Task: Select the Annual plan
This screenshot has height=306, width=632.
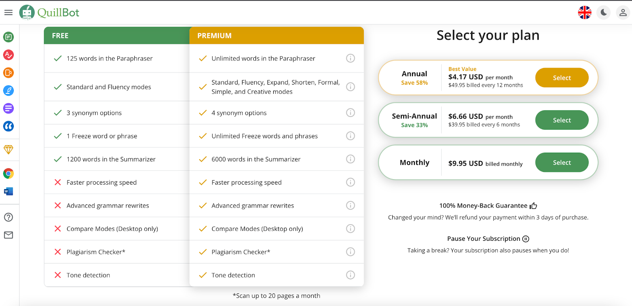Action: [x=562, y=78]
